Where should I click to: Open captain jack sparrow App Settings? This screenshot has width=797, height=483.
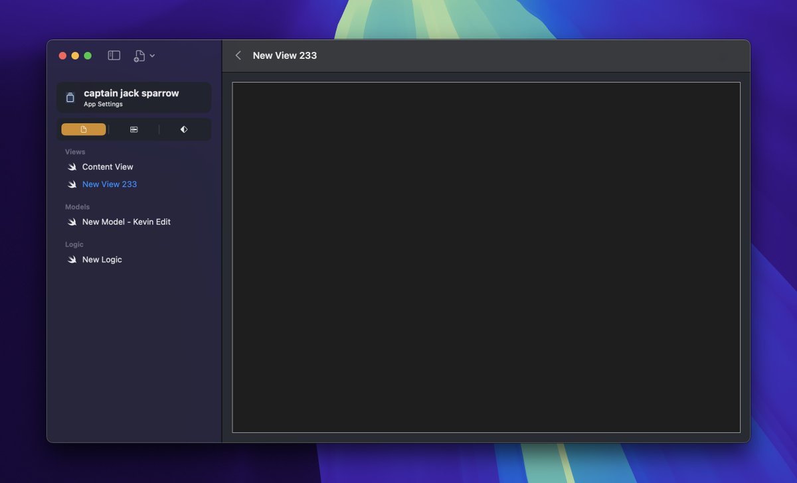pyautogui.click(x=133, y=98)
